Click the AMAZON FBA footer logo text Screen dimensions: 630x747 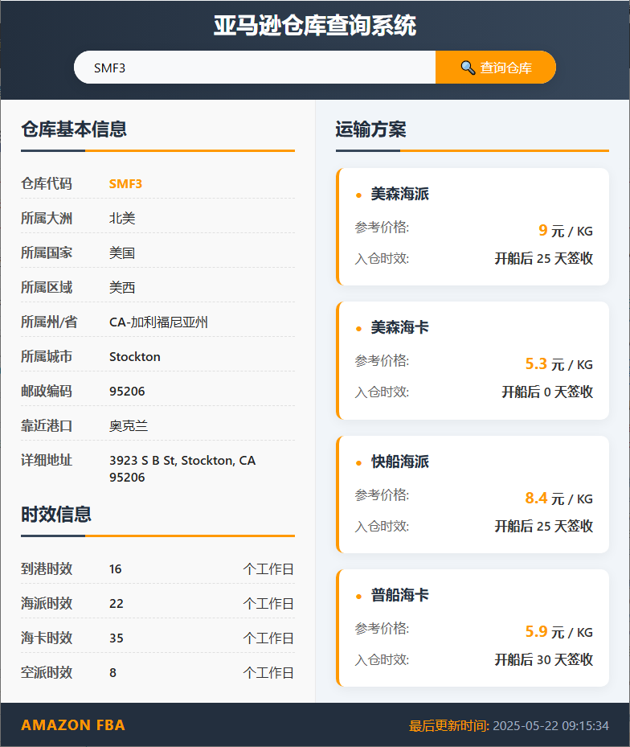click(x=73, y=725)
